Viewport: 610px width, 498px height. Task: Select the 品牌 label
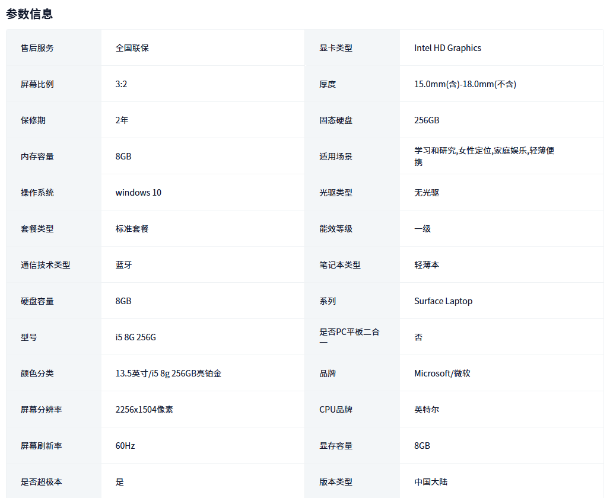coord(328,373)
